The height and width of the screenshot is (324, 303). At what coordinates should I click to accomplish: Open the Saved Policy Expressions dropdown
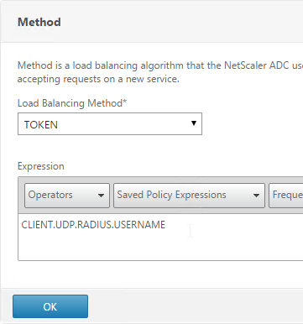[x=189, y=196]
